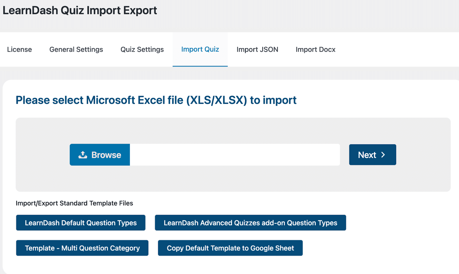Viewport: 459px width, 274px height.
Task: Click the 'Import/Export Standard Template Files' label
Action: point(74,203)
